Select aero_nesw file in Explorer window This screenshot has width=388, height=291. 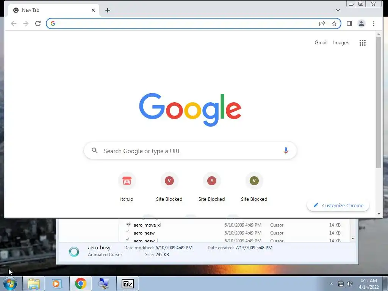pos(144,233)
